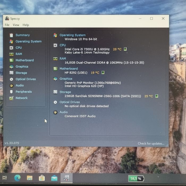
Task: Open the File menu
Action: (x=7, y=25)
